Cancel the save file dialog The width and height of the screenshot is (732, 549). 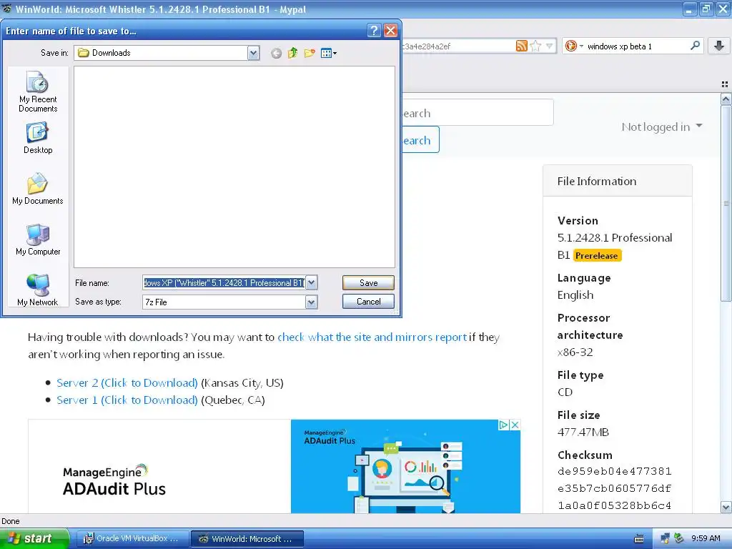(x=368, y=302)
